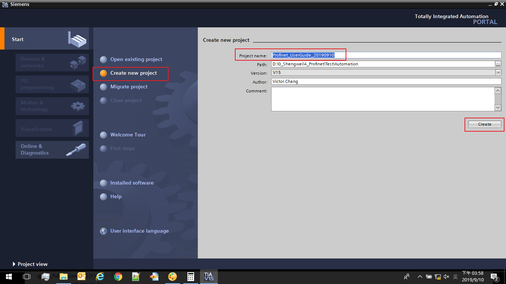The height and width of the screenshot is (284, 506).
Task: Open the monitor chart app on taskbar
Action: (46, 277)
